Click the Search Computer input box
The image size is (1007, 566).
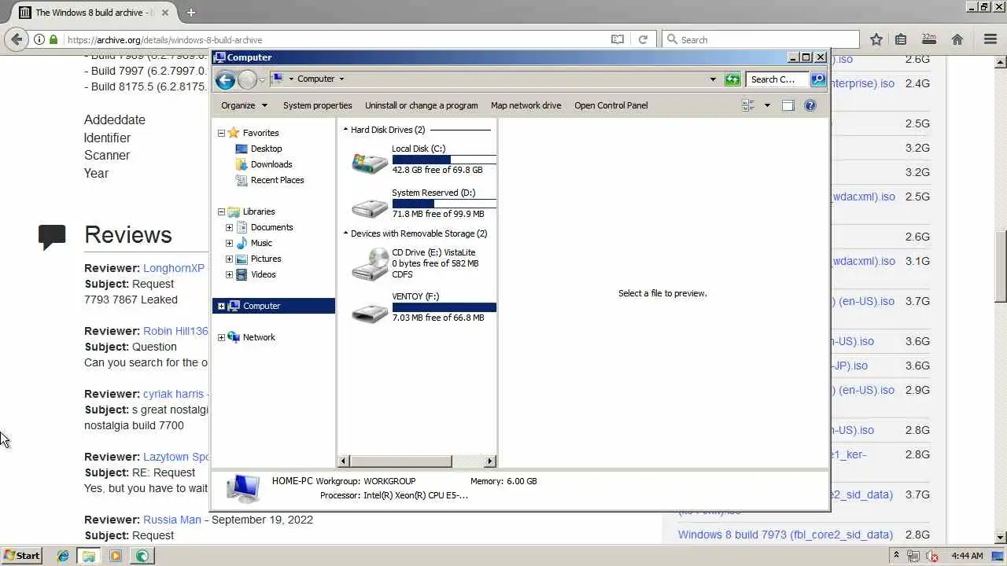point(777,79)
